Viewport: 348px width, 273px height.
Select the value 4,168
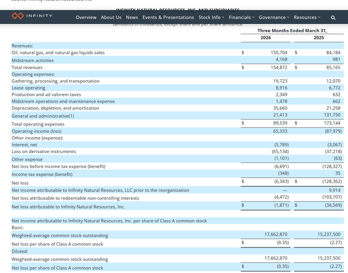[282, 59]
